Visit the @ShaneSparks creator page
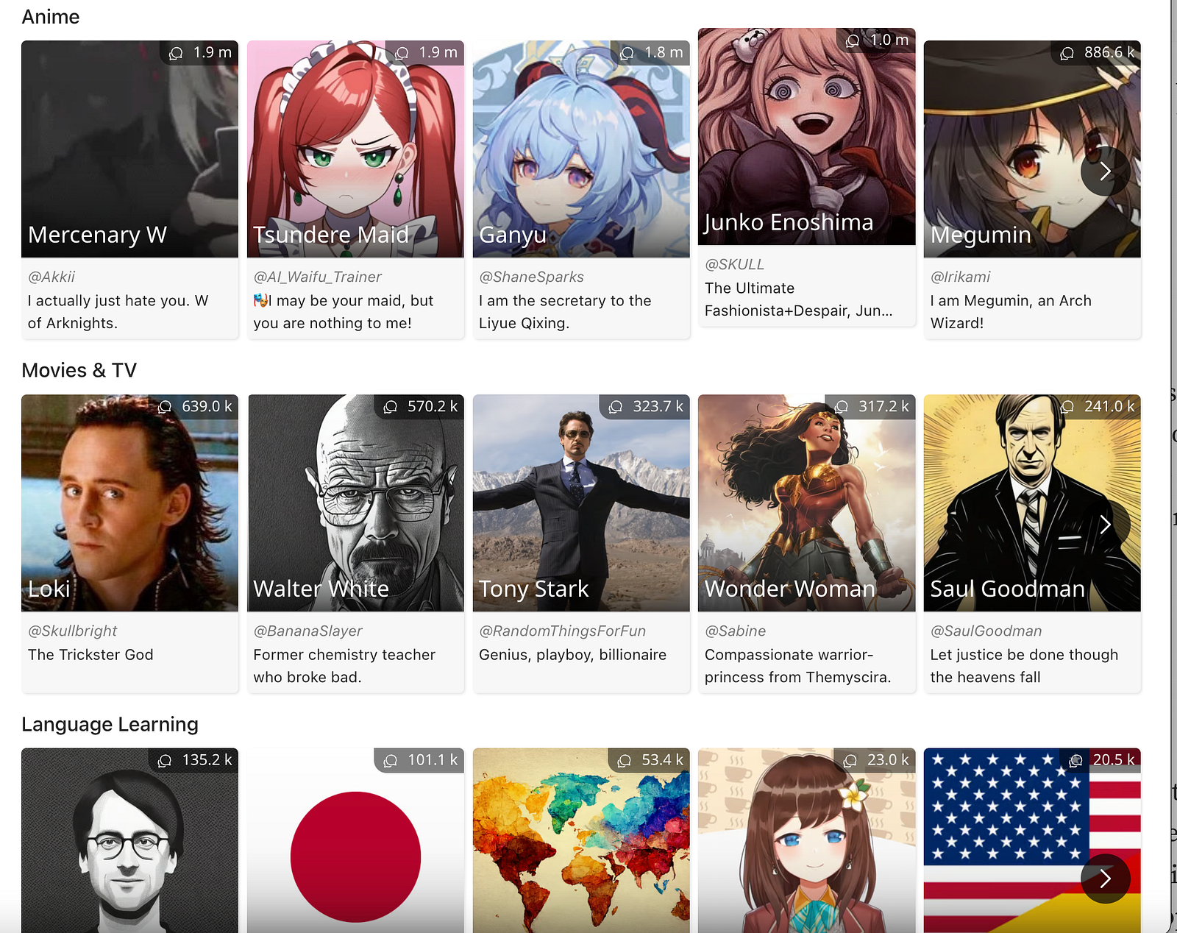The width and height of the screenshot is (1177, 933). 531,277
